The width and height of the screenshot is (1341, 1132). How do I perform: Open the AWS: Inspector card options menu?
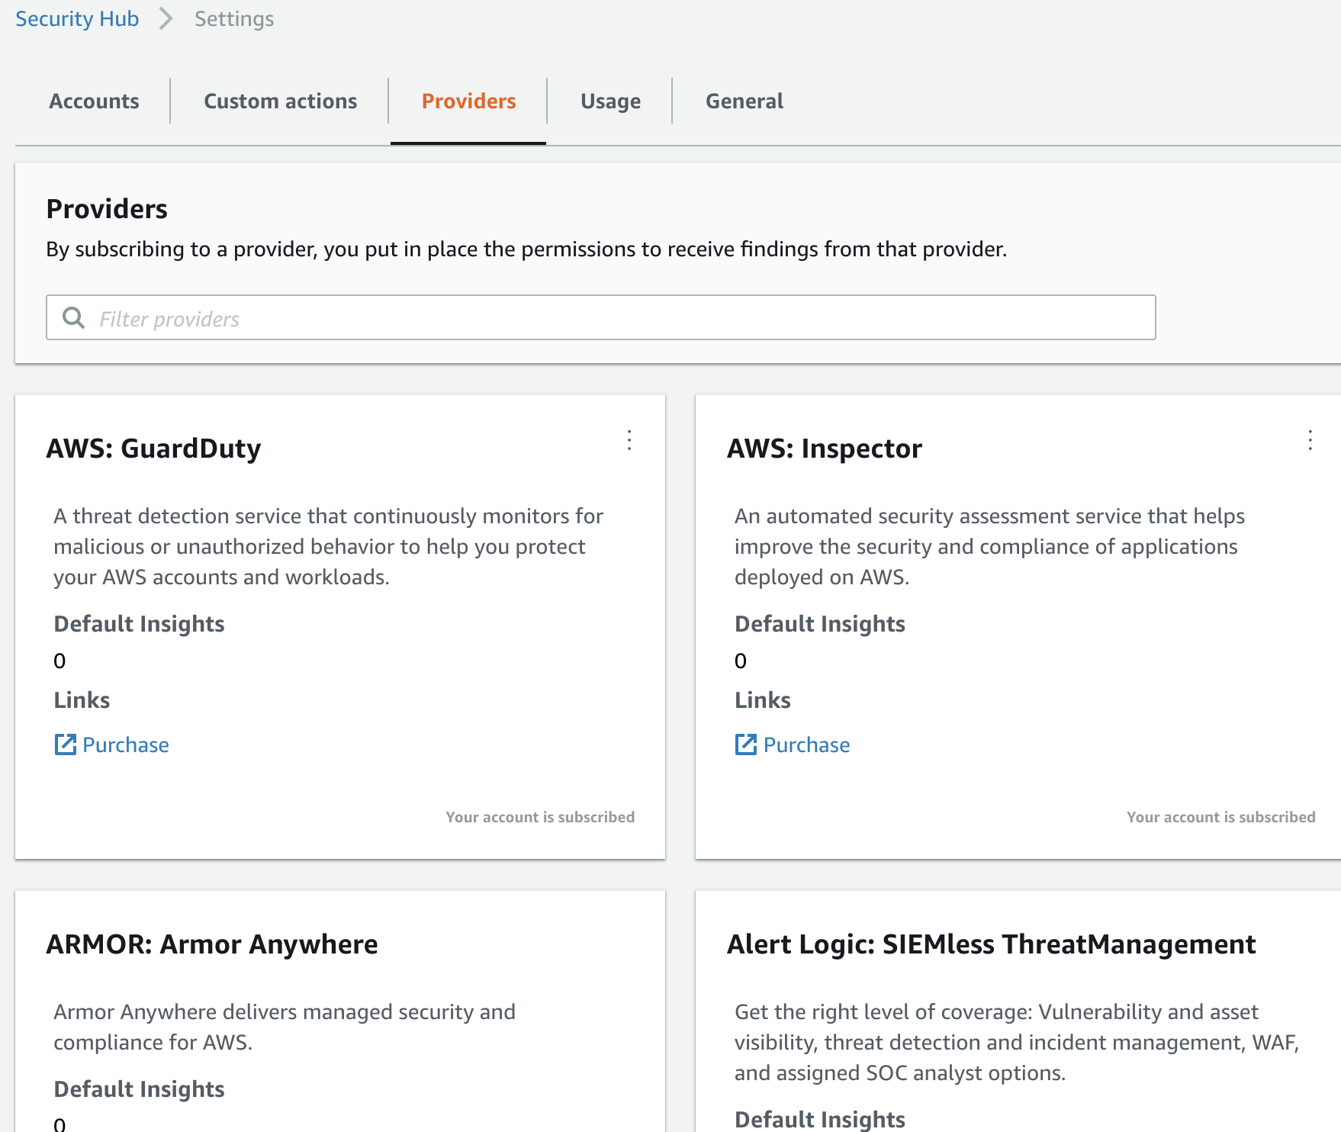pyautogui.click(x=1310, y=440)
